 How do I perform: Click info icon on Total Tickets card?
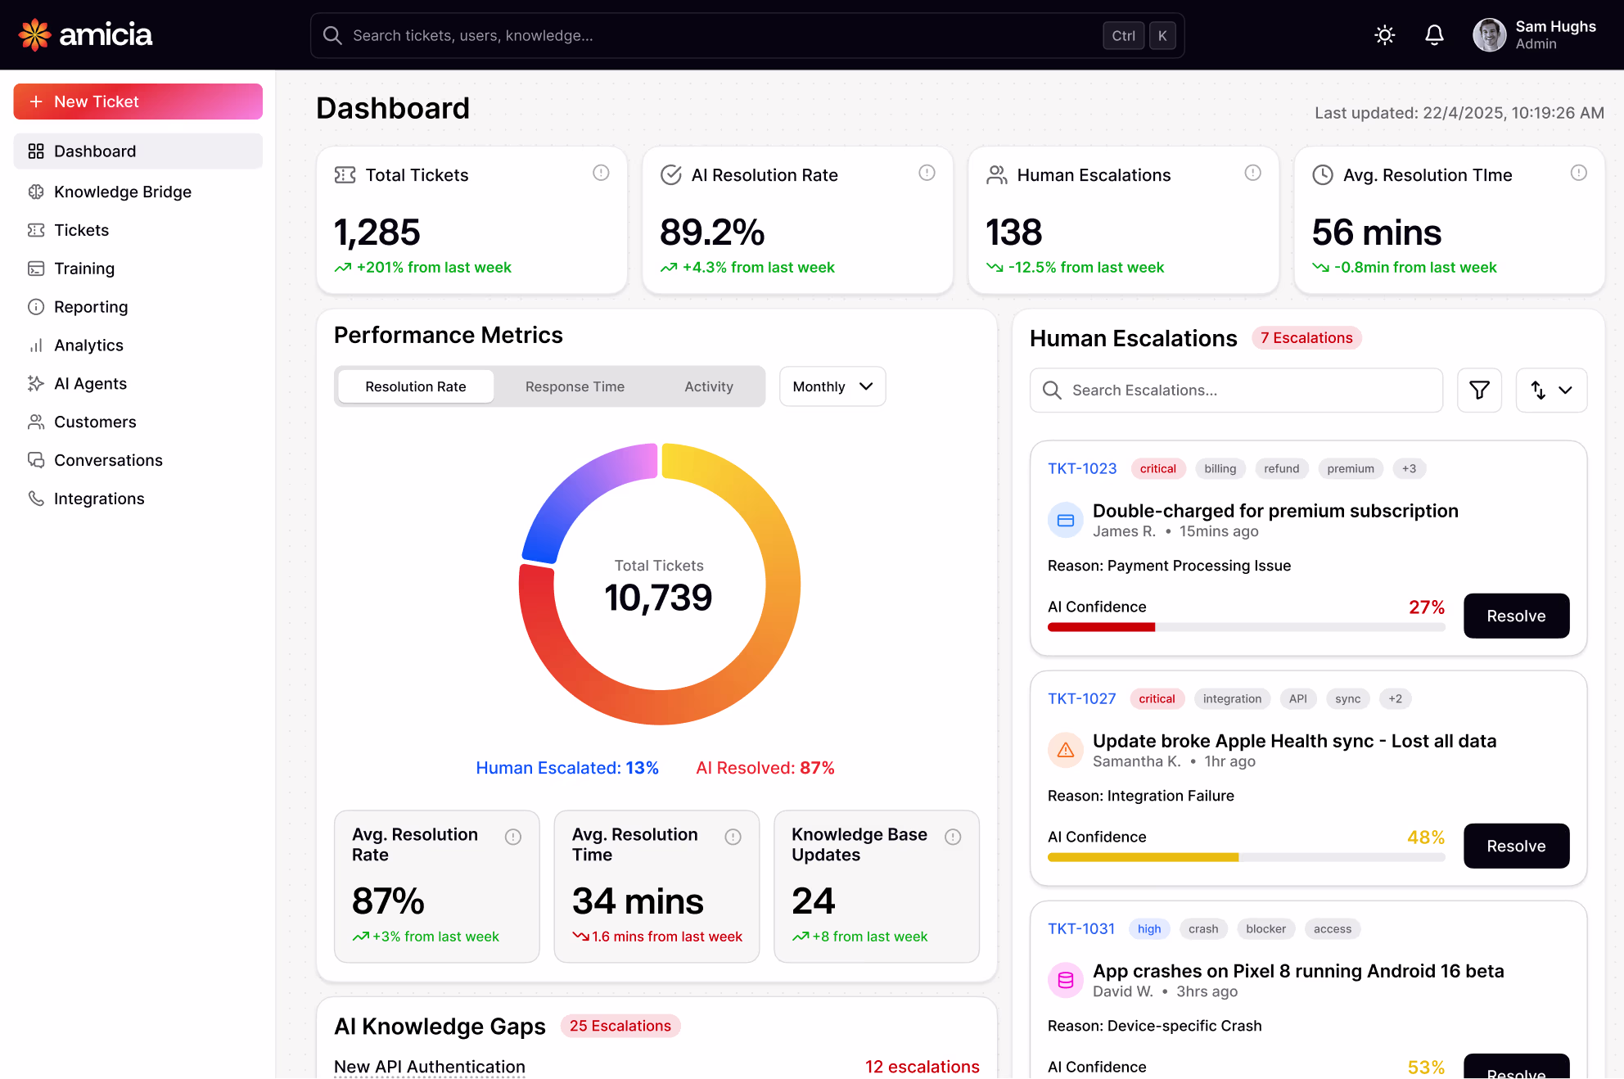(601, 173)
